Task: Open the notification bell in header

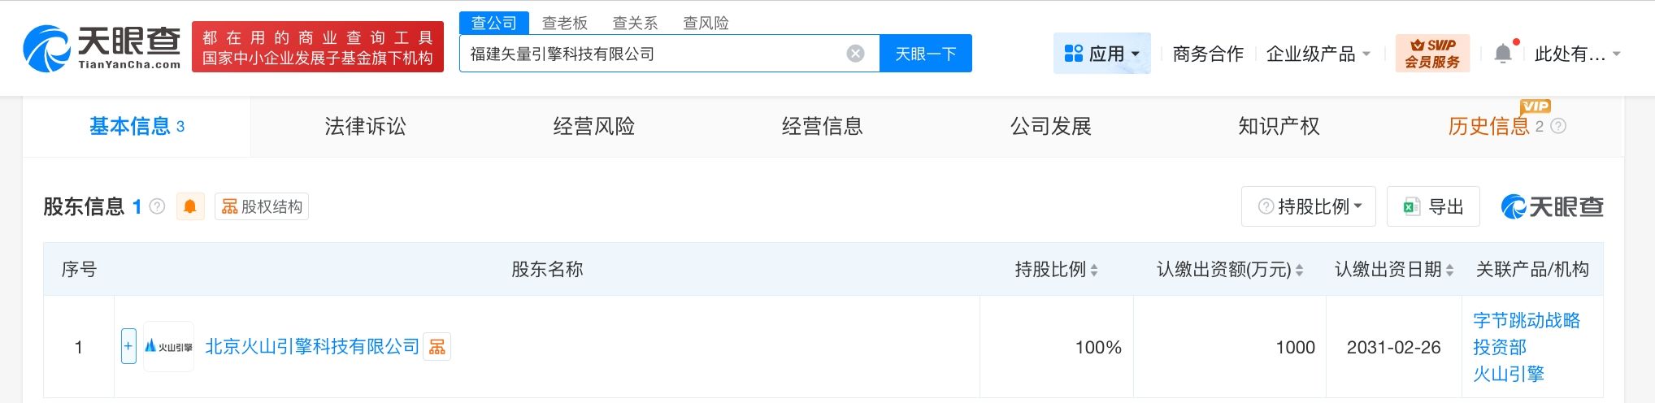Action: click(x=1503, y=54)
